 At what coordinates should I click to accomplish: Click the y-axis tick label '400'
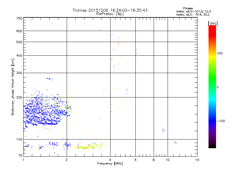19,55
